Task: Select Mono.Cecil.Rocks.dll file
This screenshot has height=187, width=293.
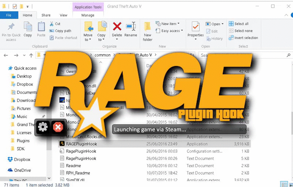Action: click(154, 137)
